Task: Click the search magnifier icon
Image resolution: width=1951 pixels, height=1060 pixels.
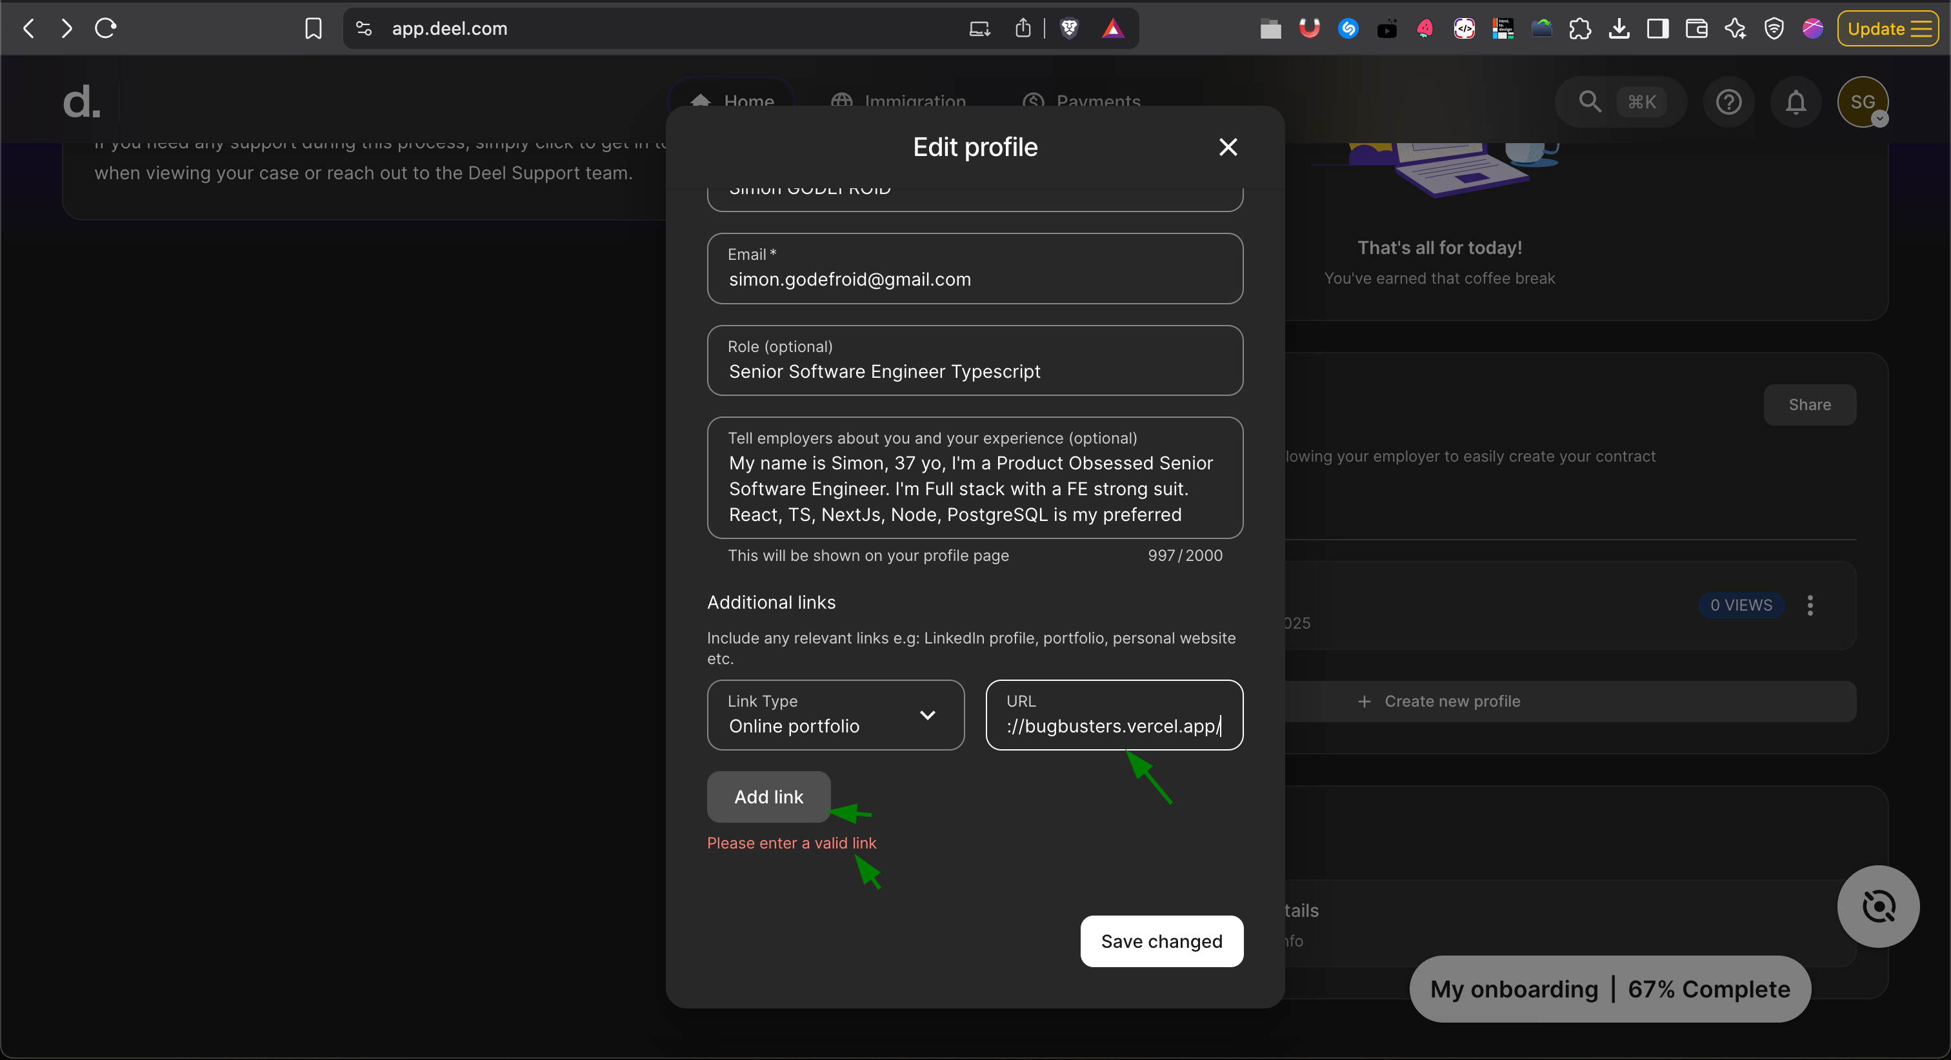Action: tap(1589, 101)
